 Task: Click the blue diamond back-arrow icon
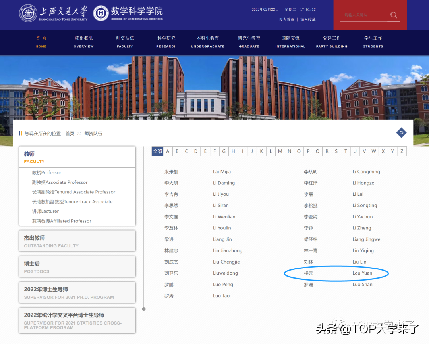coord(401,133)
